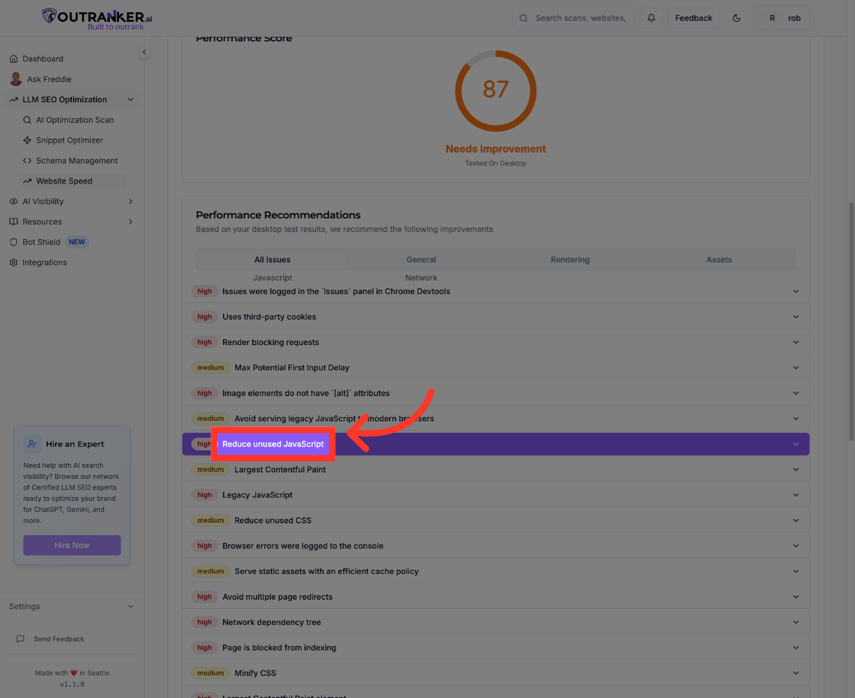855x698 pixels.
Task: Click the Hire Now button
Action: (72, 545)
